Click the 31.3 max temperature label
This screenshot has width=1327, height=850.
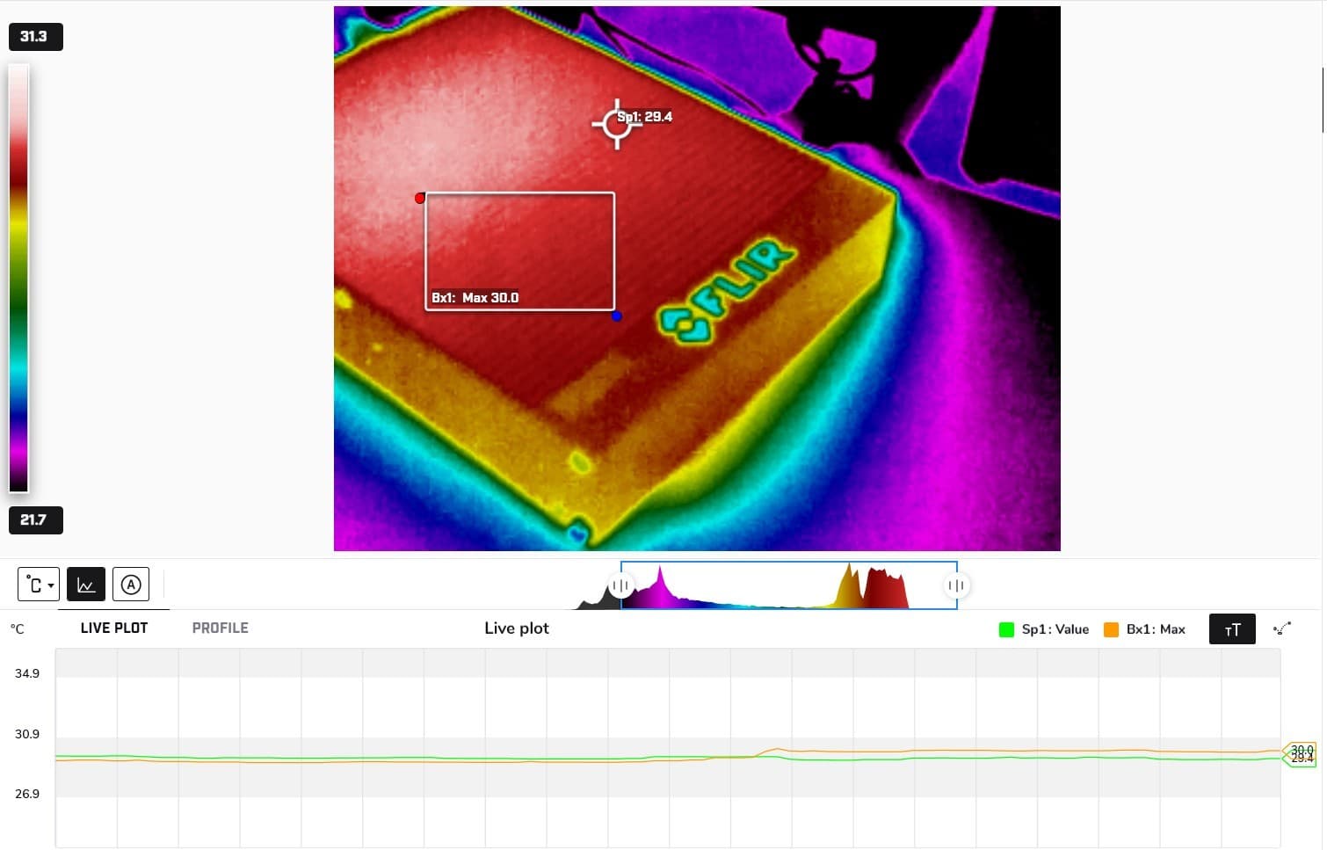click(35, 36)
